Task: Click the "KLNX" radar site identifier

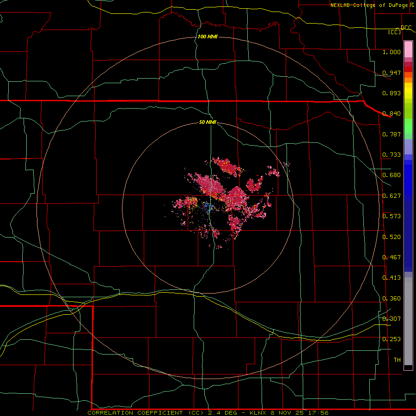Action: [x=258, y=413]
